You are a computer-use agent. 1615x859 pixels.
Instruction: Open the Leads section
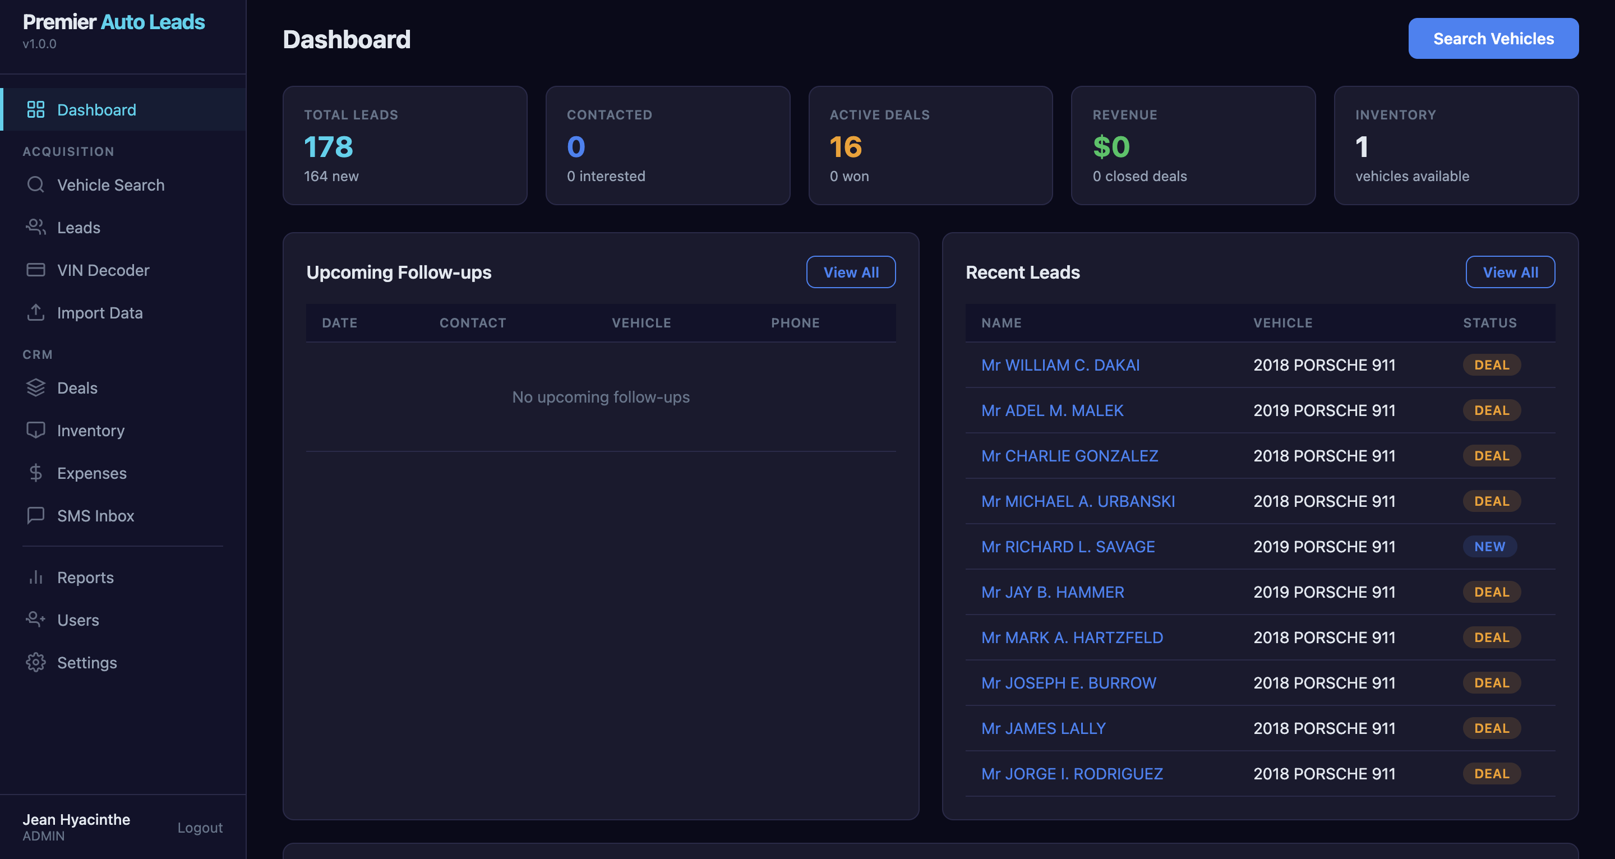(124, 227)
